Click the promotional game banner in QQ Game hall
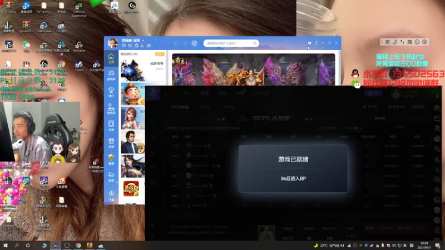 [254, 69]
